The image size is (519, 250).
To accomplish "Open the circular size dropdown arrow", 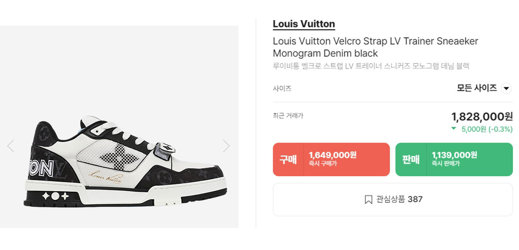I will [x=506, y=88].
